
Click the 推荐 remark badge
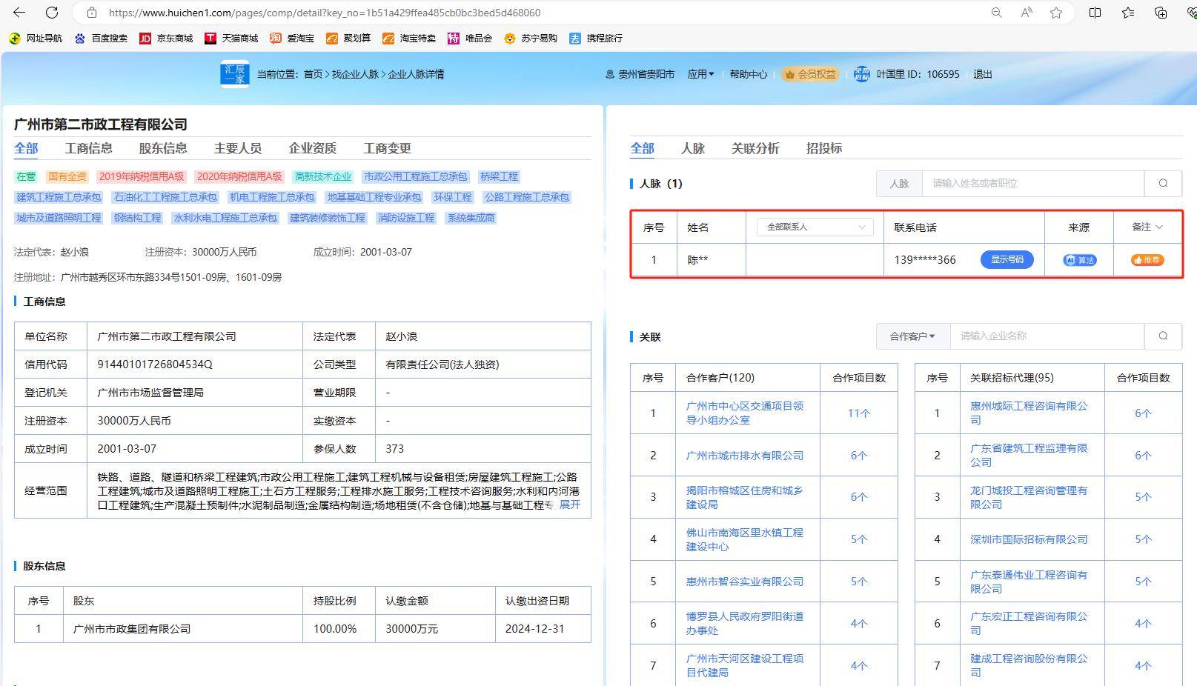point(1147,260)
